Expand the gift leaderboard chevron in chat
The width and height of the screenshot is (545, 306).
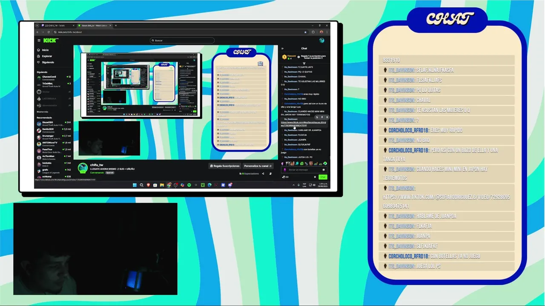pyautogui.click(x=304, y=63)
